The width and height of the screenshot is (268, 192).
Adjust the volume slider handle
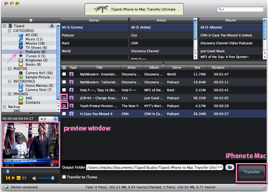pos(53,178)
